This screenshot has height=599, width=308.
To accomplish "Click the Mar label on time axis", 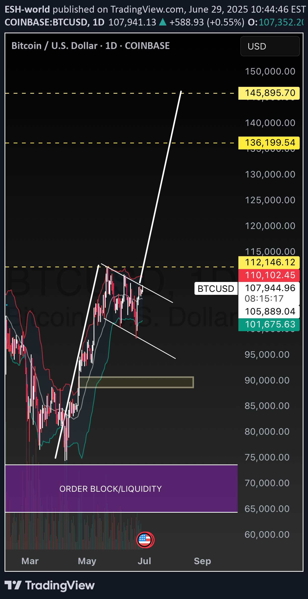I will (30, 561).
